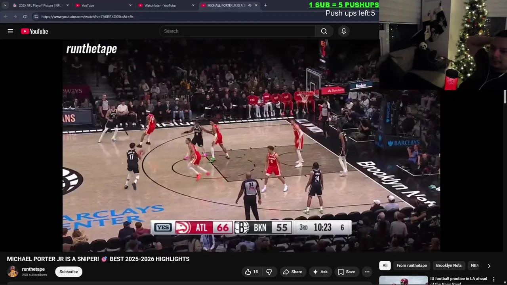Mute the Michael Porter Jr tab audio
The image size is (507, 285).
click(x=250, y=6)
